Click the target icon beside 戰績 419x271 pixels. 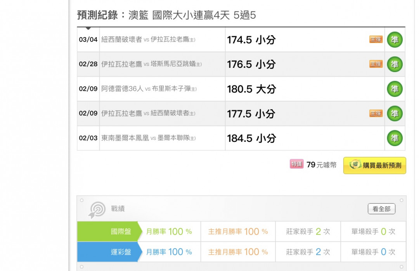pyautogui.click(x=97, y=210)
